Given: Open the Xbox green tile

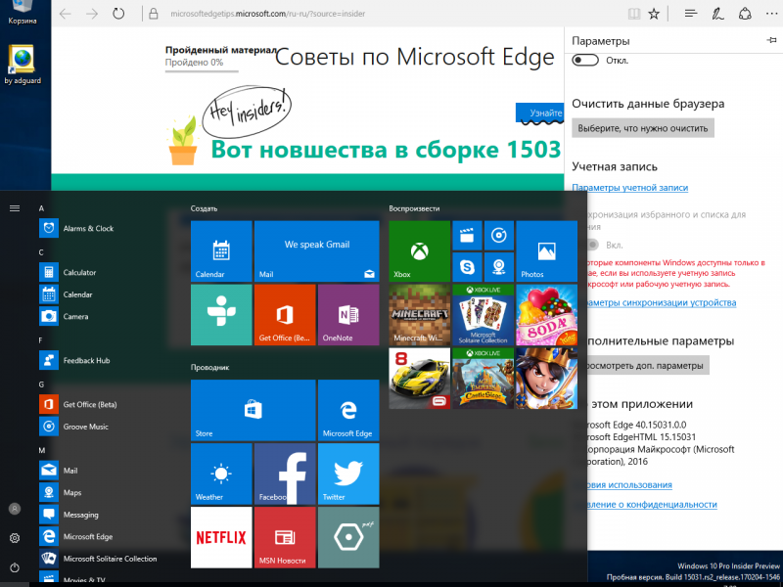Looking at the screenshot, I should [420, 251].
